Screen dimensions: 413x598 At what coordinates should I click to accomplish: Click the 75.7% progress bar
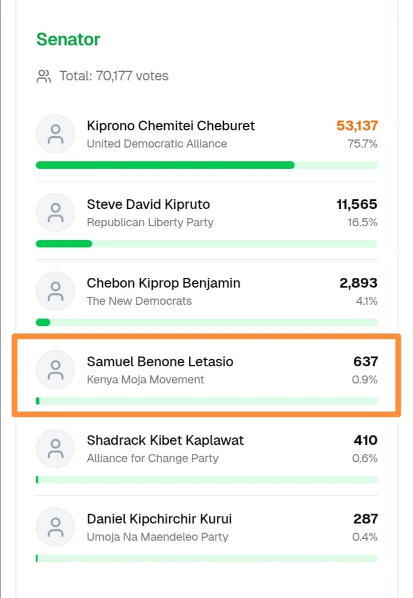(x=206, y=165)
